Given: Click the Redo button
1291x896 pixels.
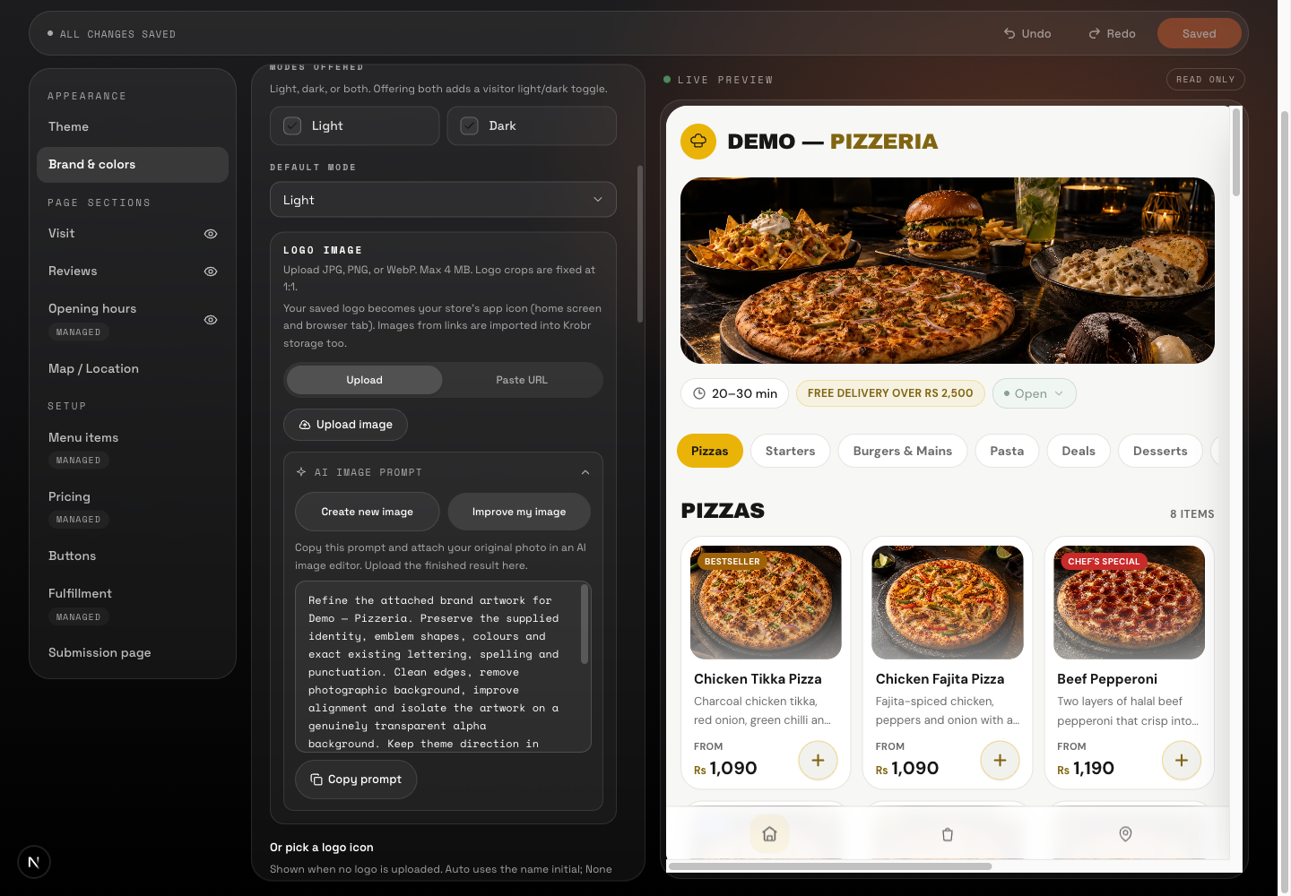Looking at the screenshot, I should tap(1113, 34).
